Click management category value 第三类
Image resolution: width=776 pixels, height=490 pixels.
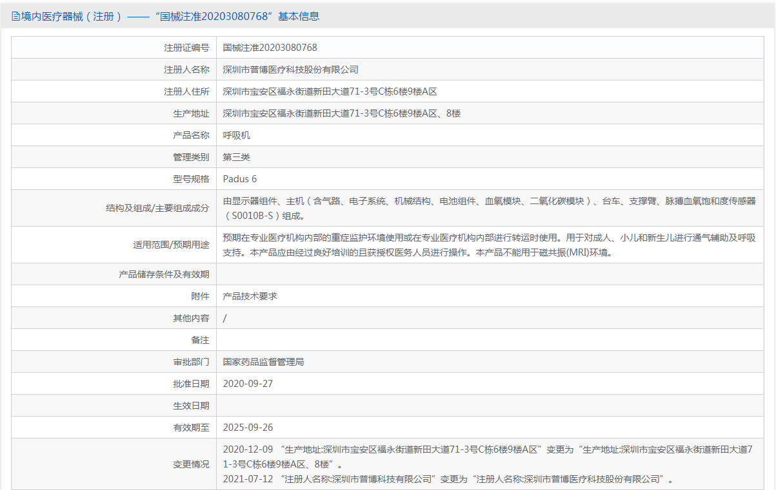236,157
